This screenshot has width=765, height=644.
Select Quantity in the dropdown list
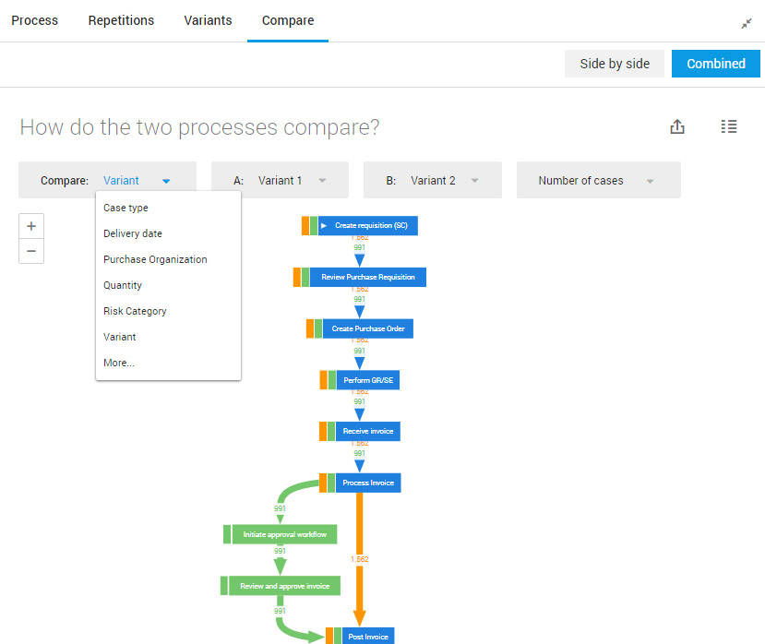(168, 285)
